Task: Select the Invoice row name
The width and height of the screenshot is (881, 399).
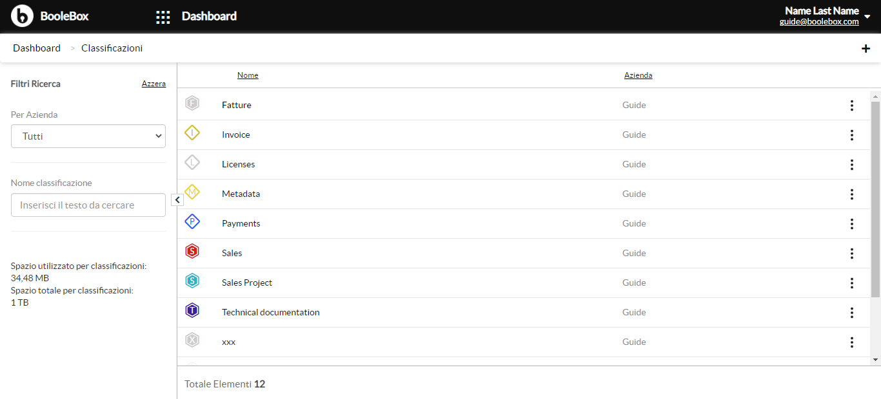Action: (236, 135)
